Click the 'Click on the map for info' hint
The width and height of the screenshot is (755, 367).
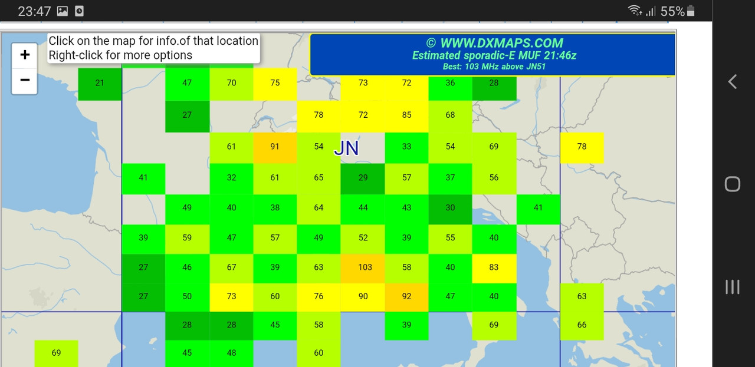153,41
